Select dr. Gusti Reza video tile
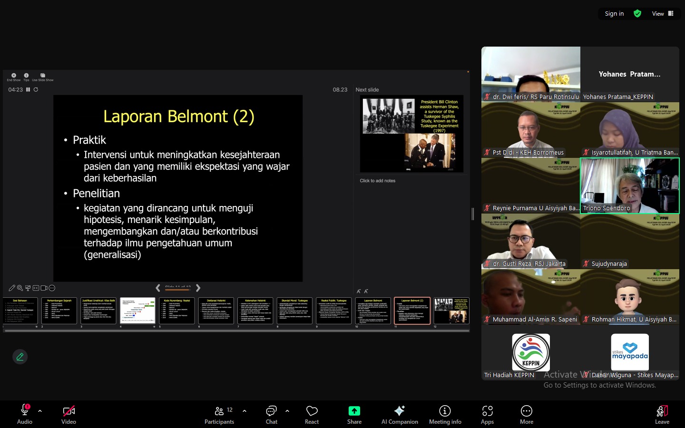 click(x=531, y=241)
